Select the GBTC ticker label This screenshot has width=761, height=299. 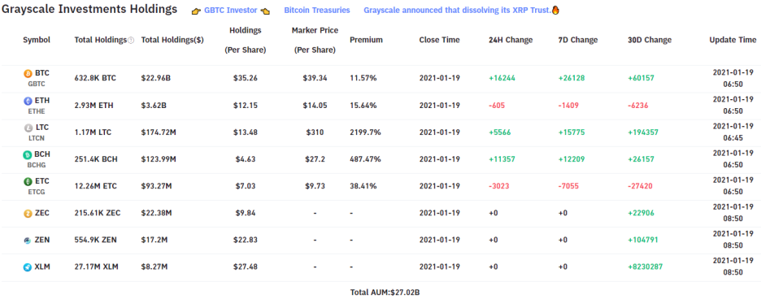tap(37, 84)
